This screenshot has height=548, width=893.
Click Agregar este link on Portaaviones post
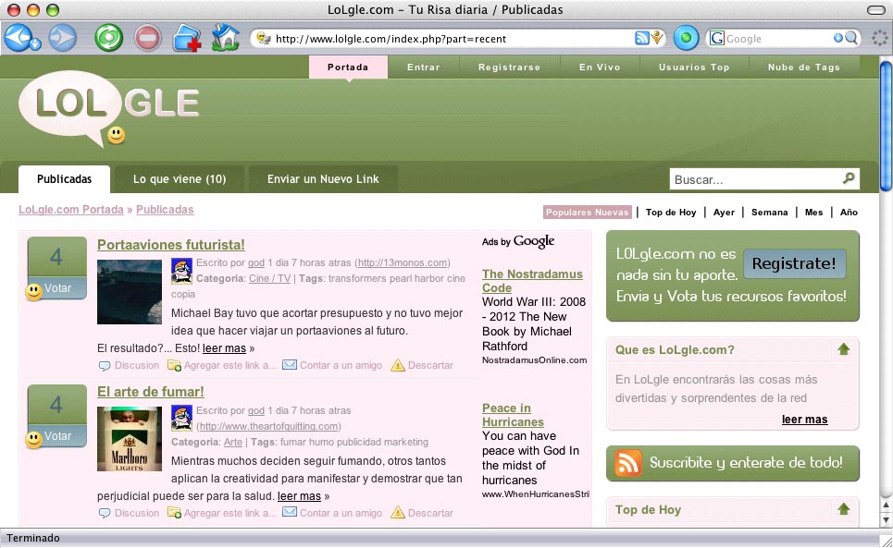222,365
